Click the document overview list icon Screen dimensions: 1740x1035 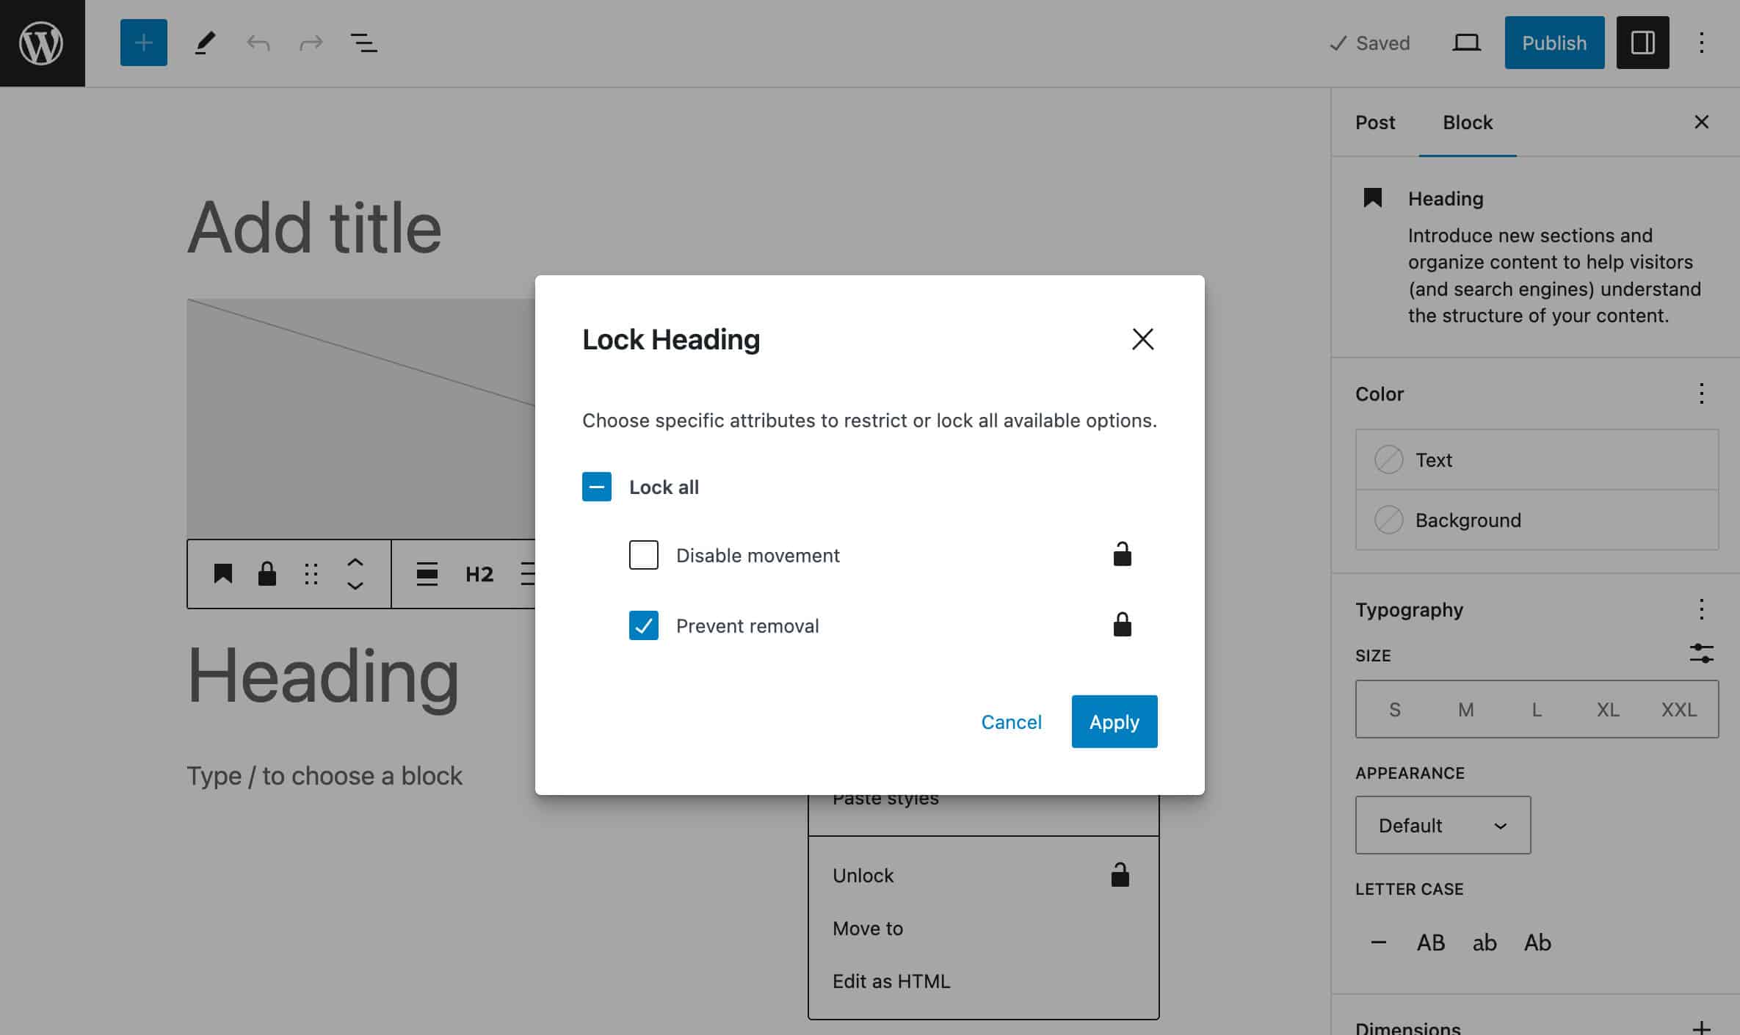(363, 42)
